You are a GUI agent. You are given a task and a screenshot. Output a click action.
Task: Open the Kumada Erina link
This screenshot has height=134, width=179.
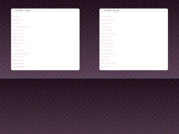click(106, 23)
